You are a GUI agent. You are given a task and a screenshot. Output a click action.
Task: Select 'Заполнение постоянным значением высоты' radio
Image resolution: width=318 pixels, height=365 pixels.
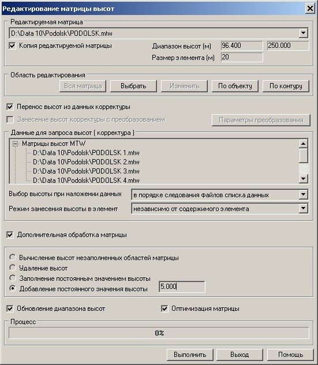pyautogui.click(x=12, y=278)
